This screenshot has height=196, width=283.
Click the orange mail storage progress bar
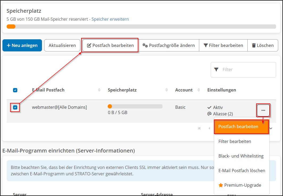(x=11, y=27)
